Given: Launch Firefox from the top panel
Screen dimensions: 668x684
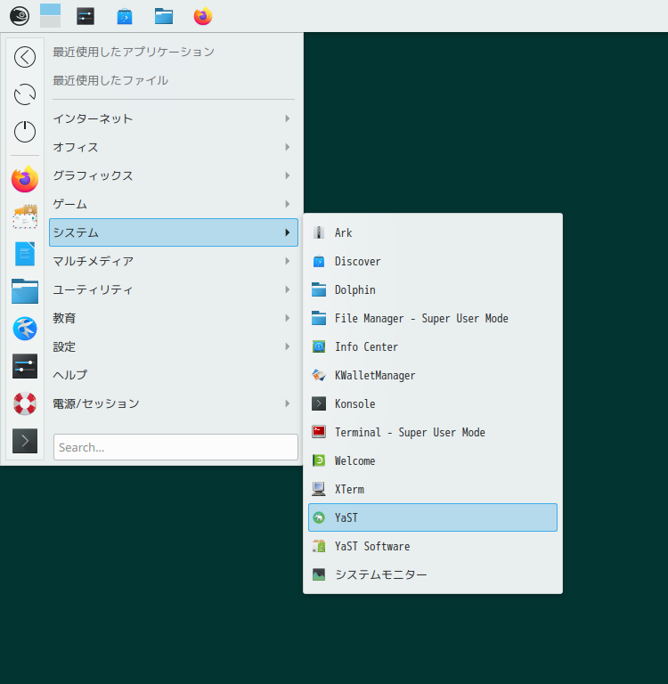Looking at the screenshot, I should (203, 16).
